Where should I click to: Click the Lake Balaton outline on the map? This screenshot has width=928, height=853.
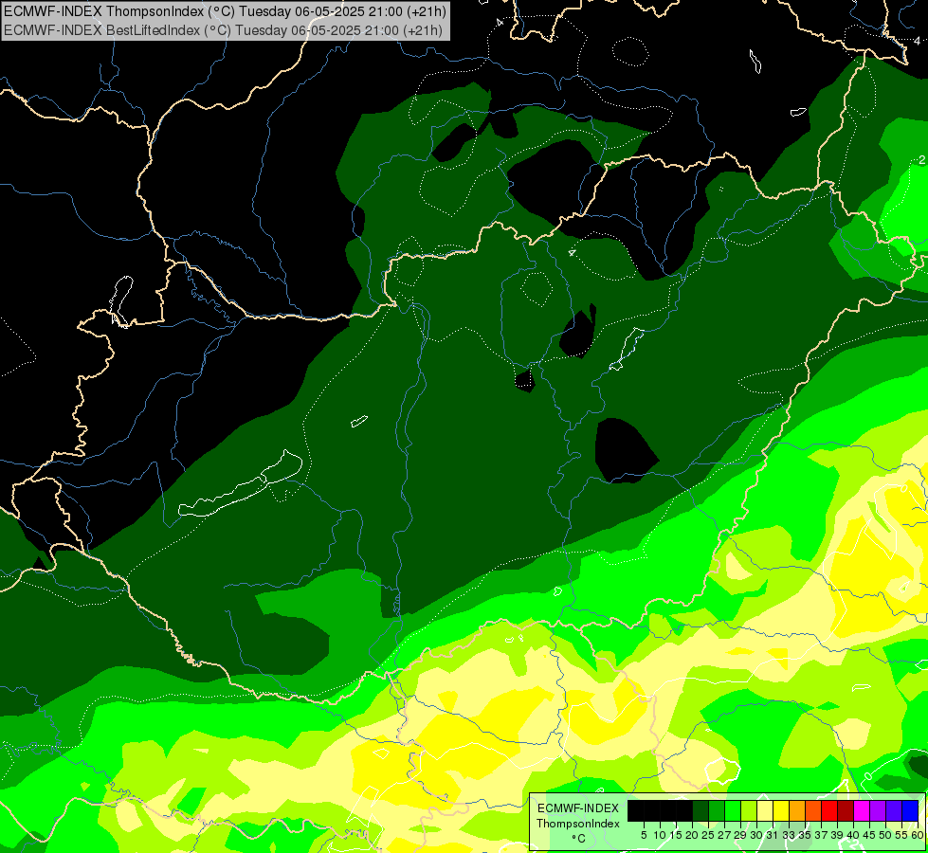pyautogui.click(x=241, y=484)
